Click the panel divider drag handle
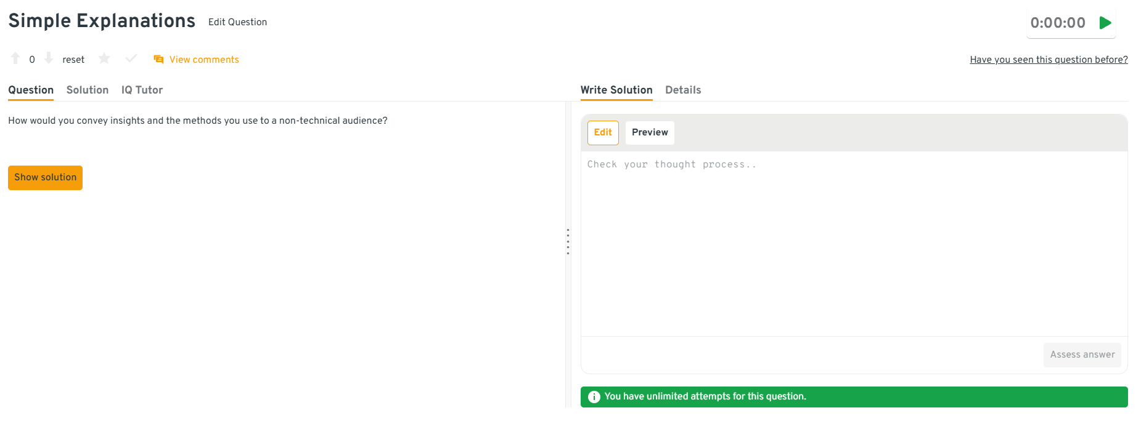 [568, 241]
